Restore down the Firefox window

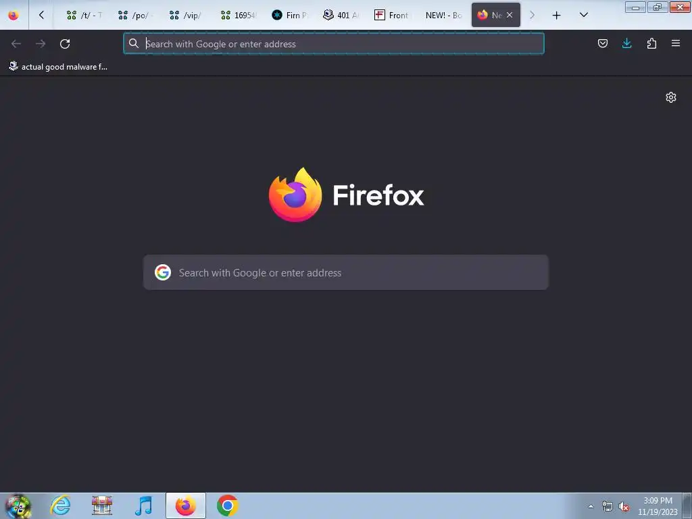658,7
